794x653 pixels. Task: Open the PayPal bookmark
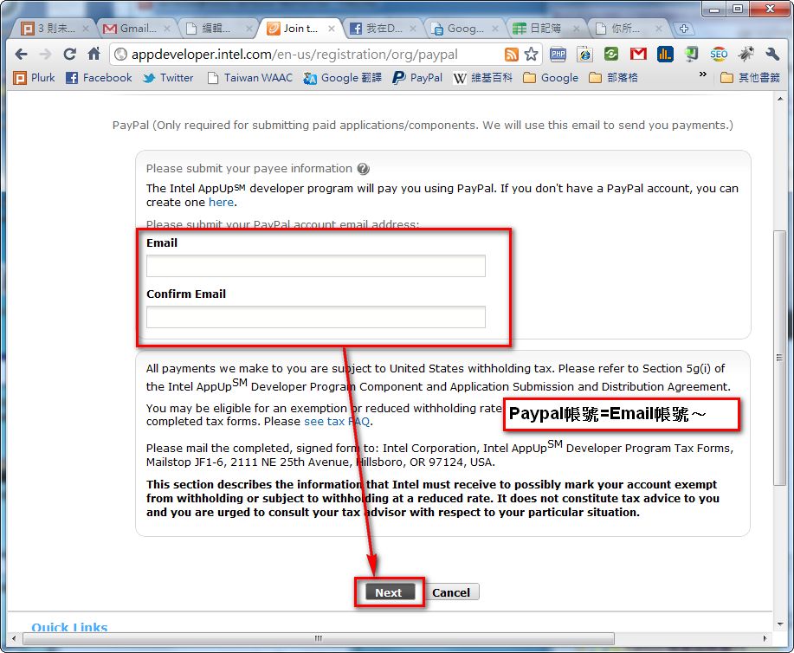point(417,78)
